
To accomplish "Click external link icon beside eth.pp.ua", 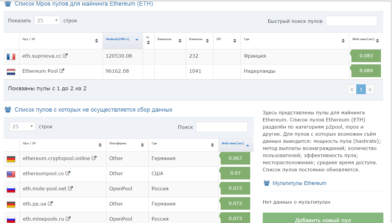I will point(50,204).
